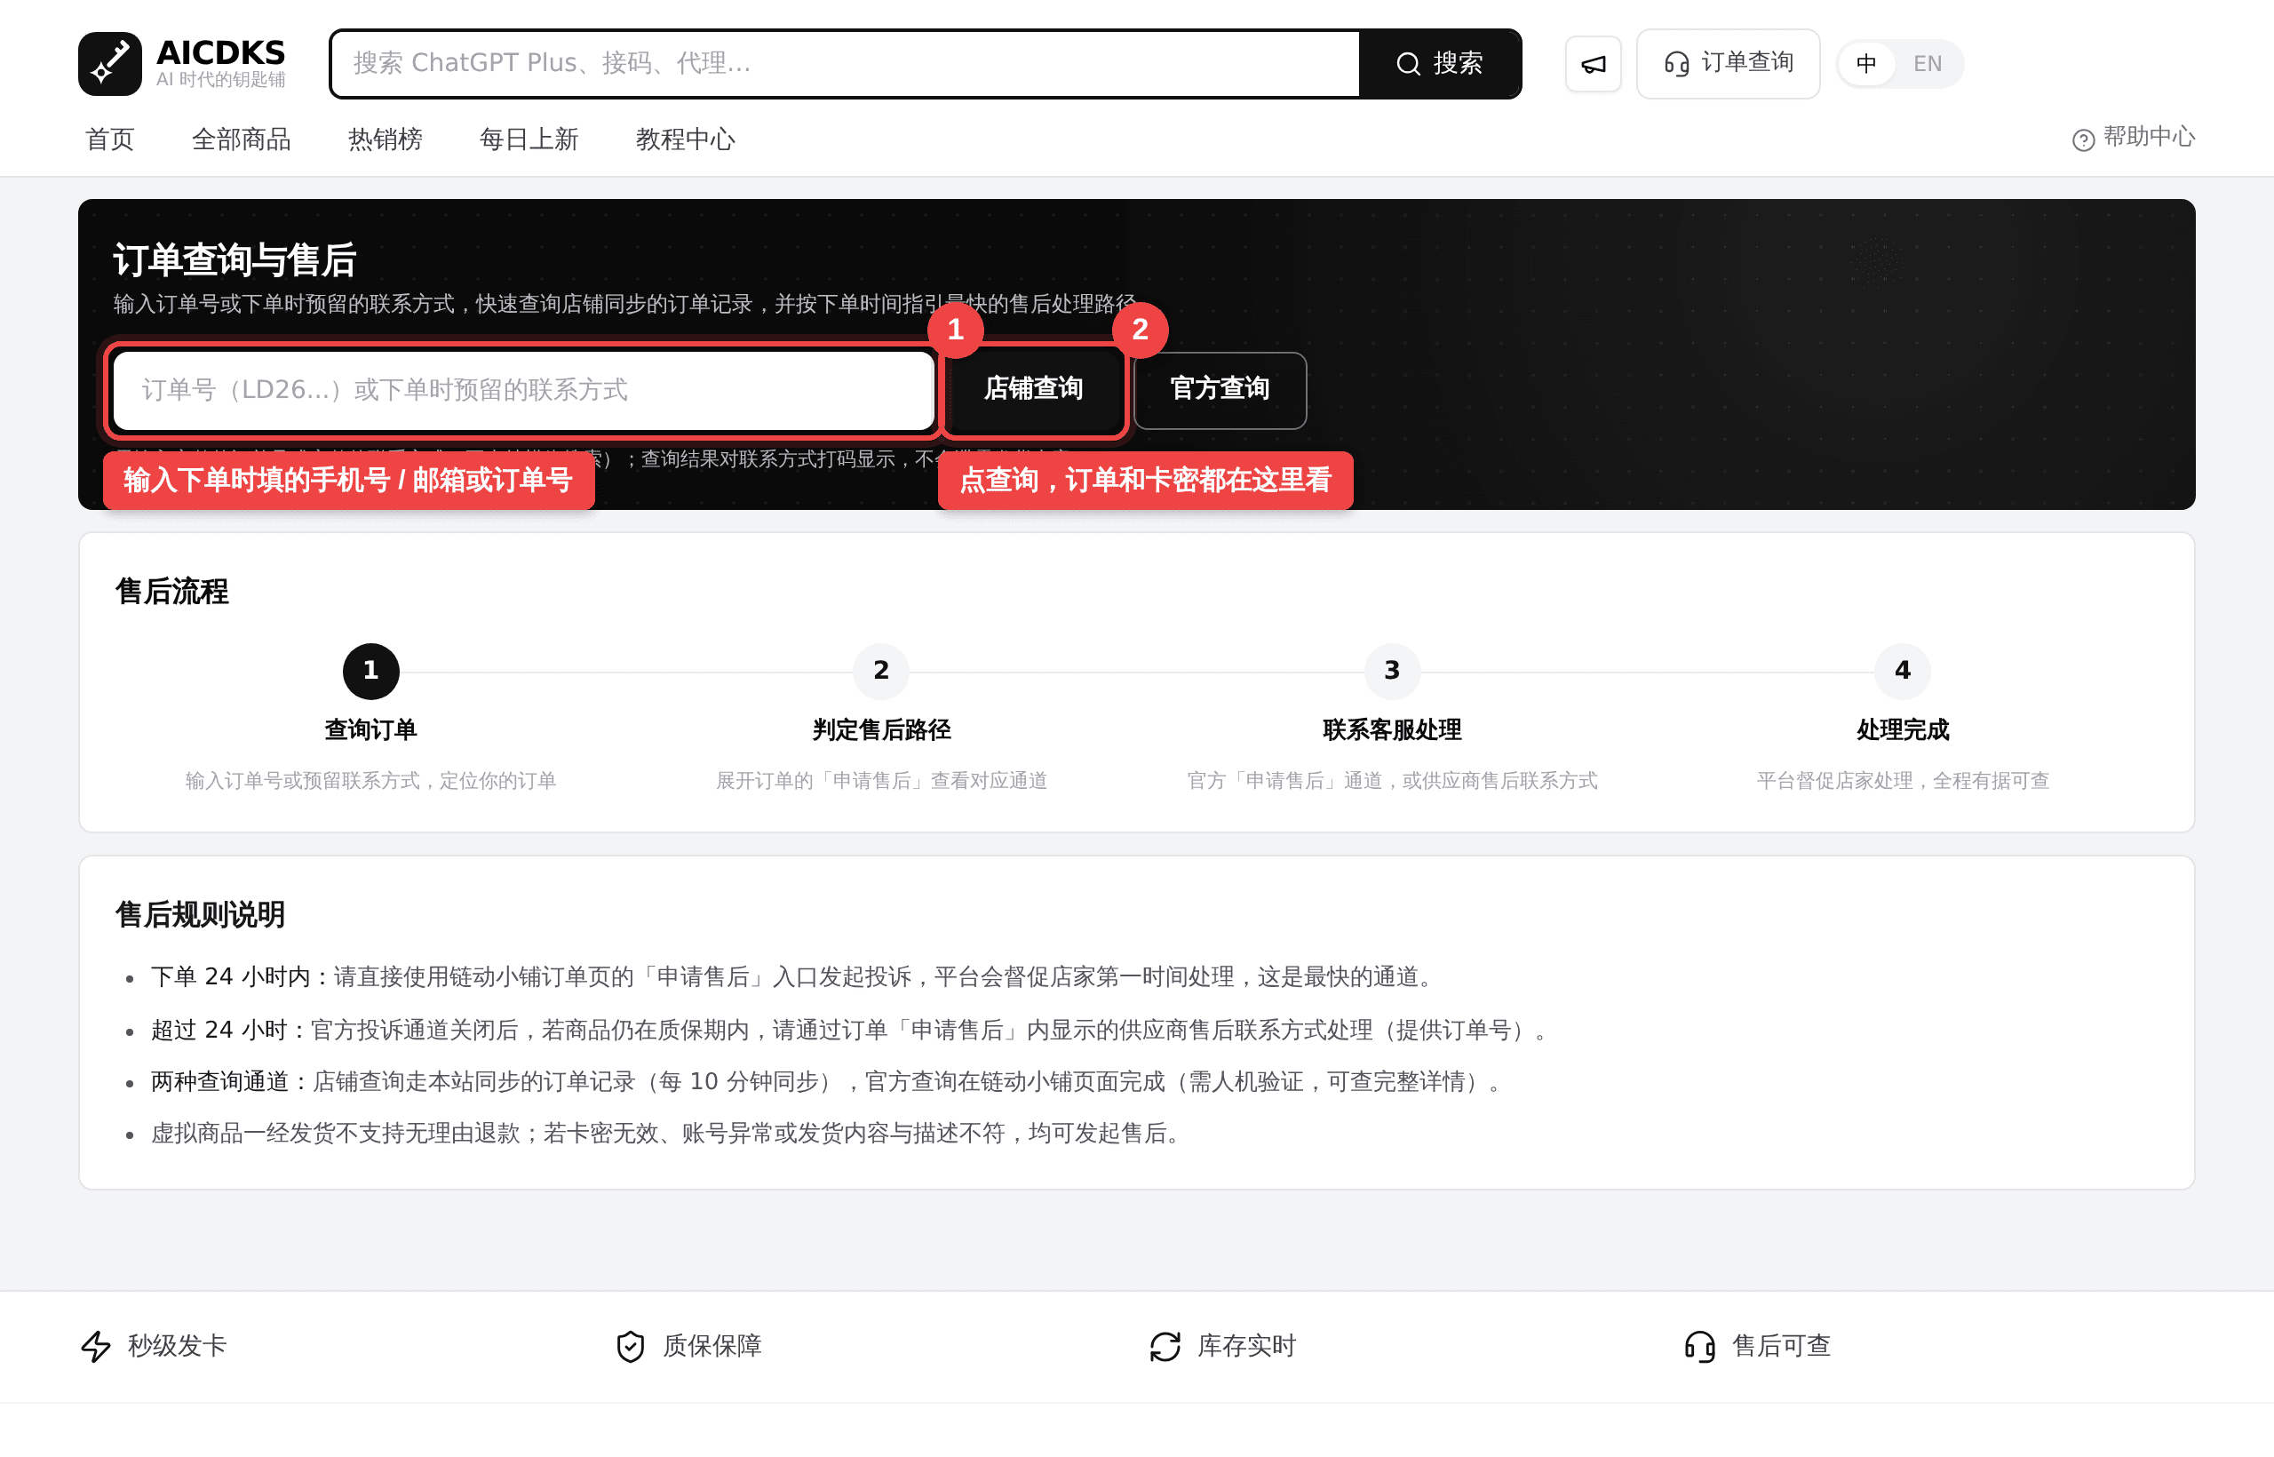Click the 售后流程 heading

point(171,593)
